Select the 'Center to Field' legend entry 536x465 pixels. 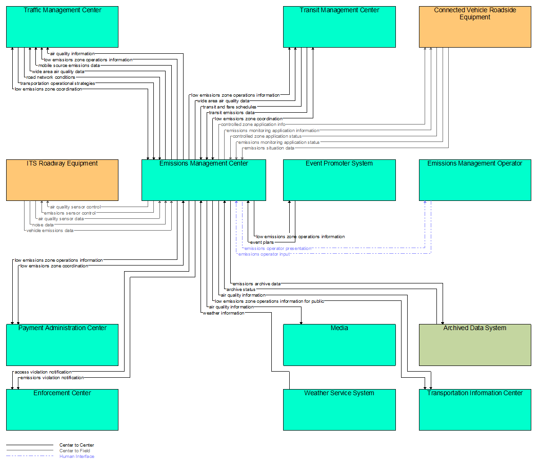click(75, 451)
